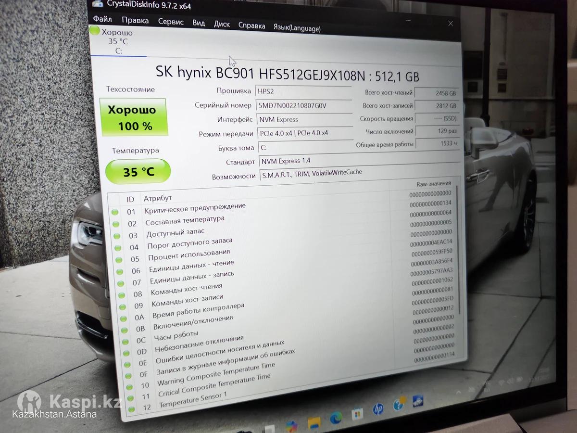Open the Диск menu
Viewport: 577px width, 433px height.
pyautogui.click(x=222, y=24)
